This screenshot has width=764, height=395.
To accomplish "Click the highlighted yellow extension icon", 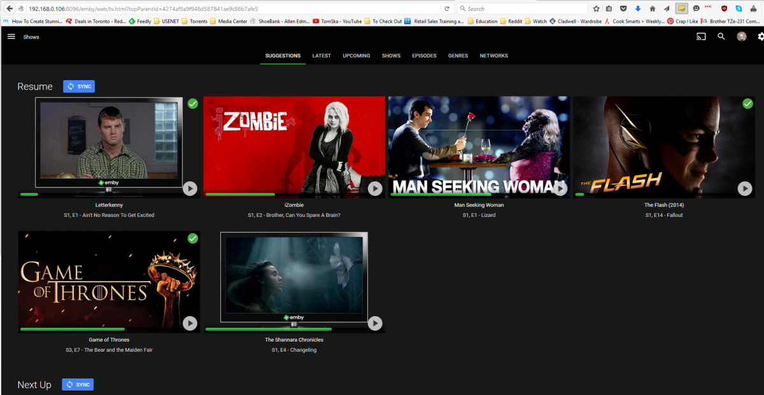I will (x=681, y=9).
